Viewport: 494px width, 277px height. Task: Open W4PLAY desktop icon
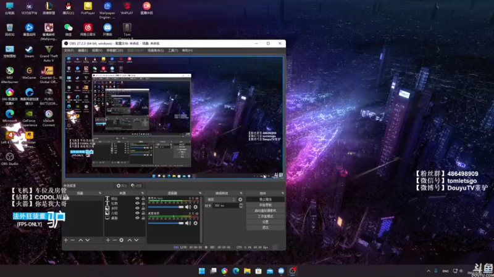tap(127, 9)
